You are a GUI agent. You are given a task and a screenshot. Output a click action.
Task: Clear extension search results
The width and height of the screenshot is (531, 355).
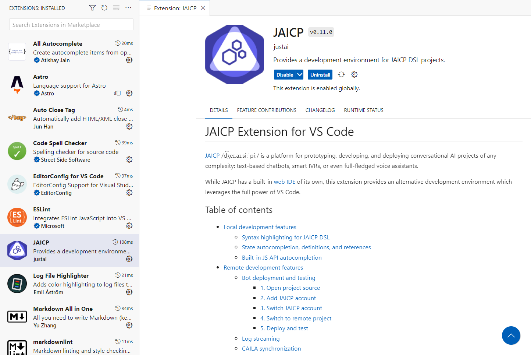point(116,8)
